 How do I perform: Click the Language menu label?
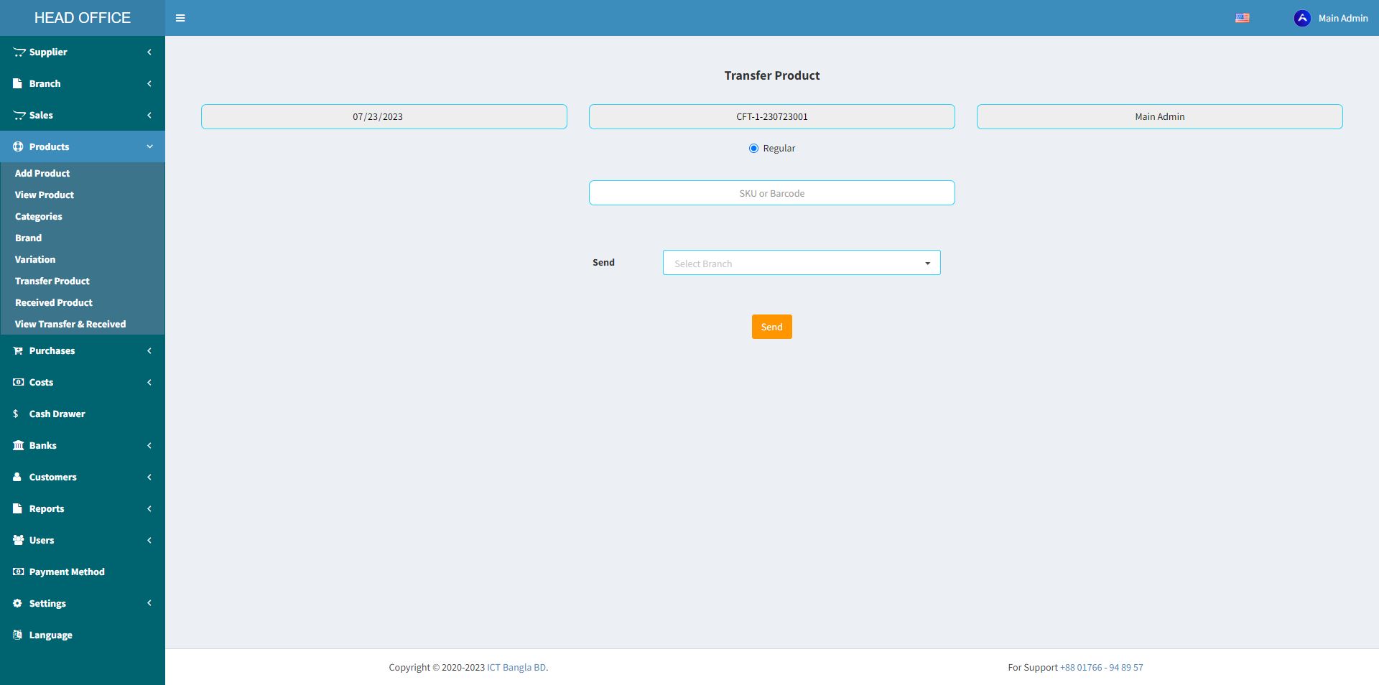(51, 635)
